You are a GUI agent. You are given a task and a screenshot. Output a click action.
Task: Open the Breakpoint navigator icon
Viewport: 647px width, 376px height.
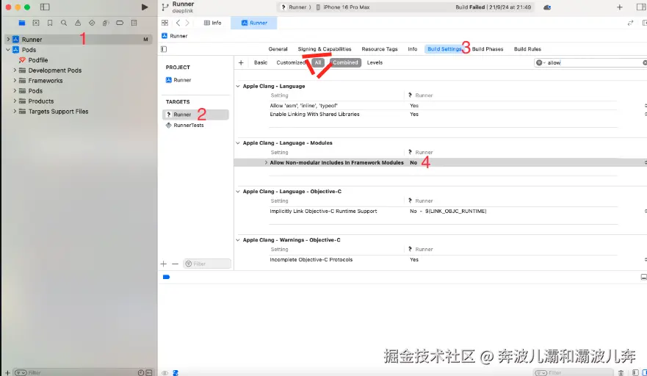point(120,23)
